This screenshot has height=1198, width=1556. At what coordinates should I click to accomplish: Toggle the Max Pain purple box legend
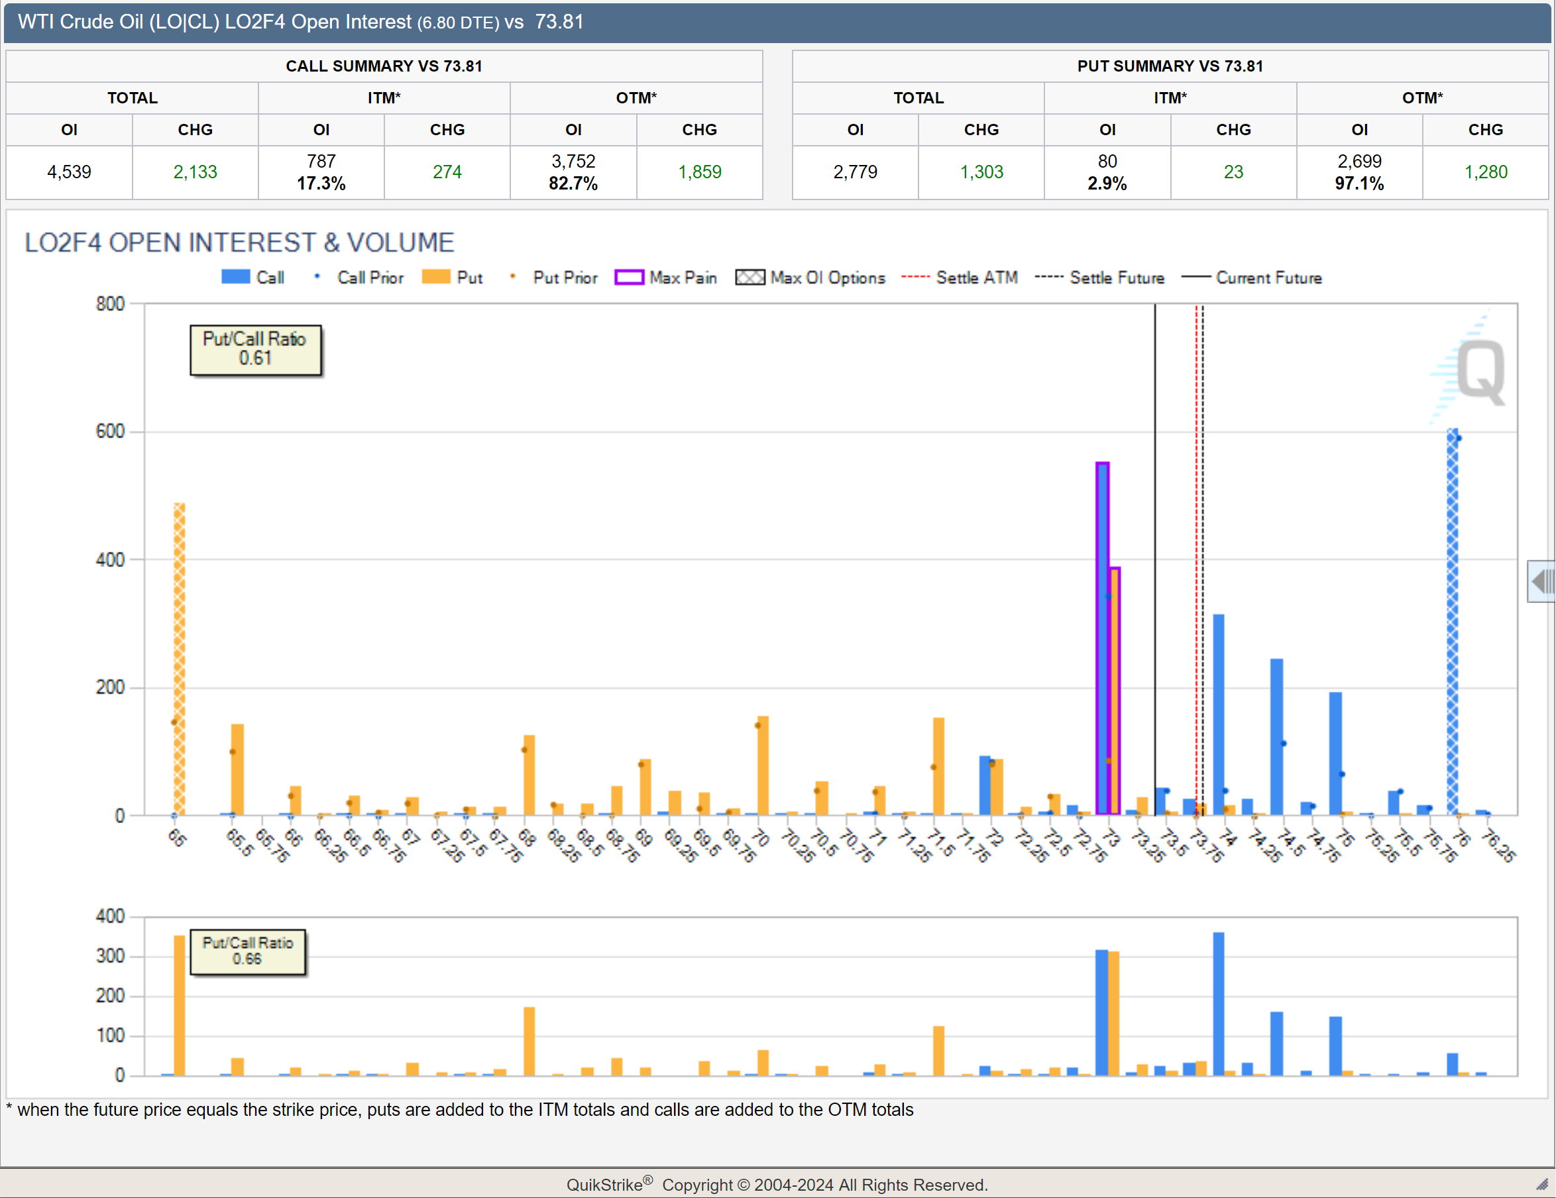(628, 277)
